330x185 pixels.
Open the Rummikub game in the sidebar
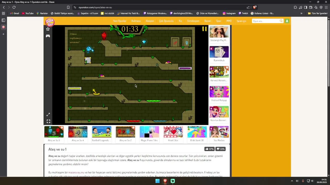(219, 54)
